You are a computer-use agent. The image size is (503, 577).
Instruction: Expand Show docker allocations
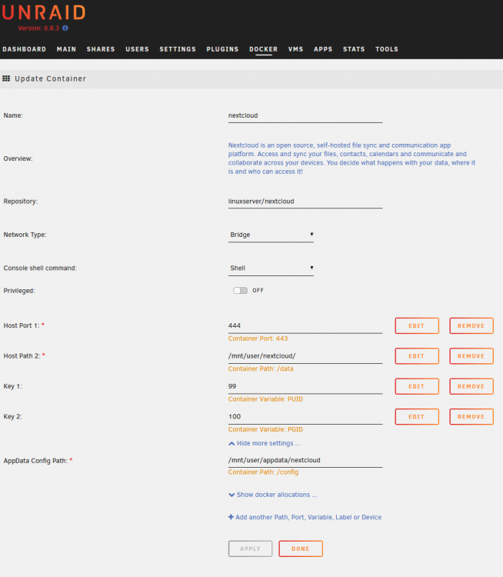point(273,495)
